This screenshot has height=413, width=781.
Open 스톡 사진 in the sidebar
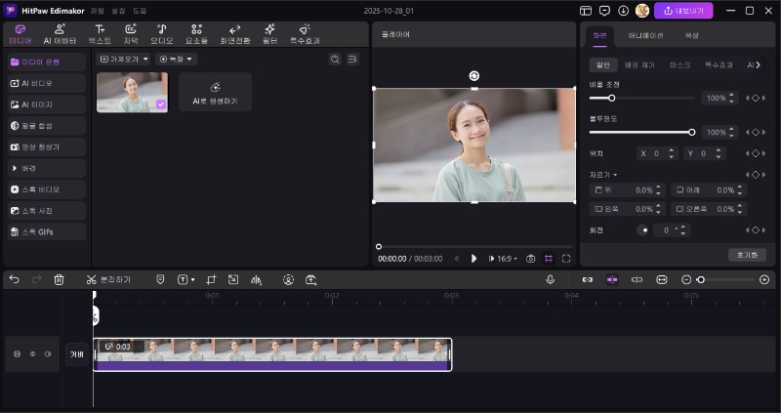point(47,211)
